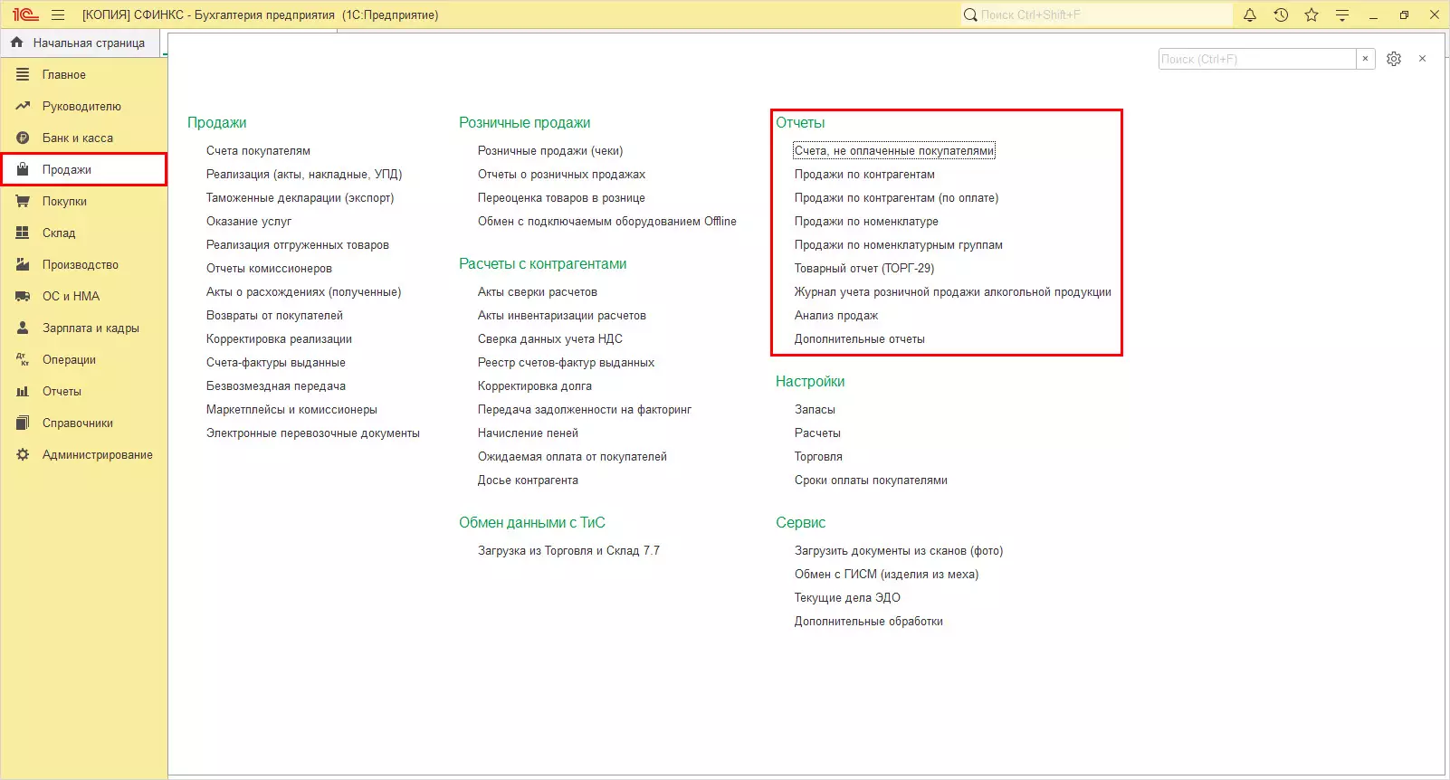This screenshot has width=1450, height=780.
Task: Select Продажи in the sidebar
Action: coord(83,169)
